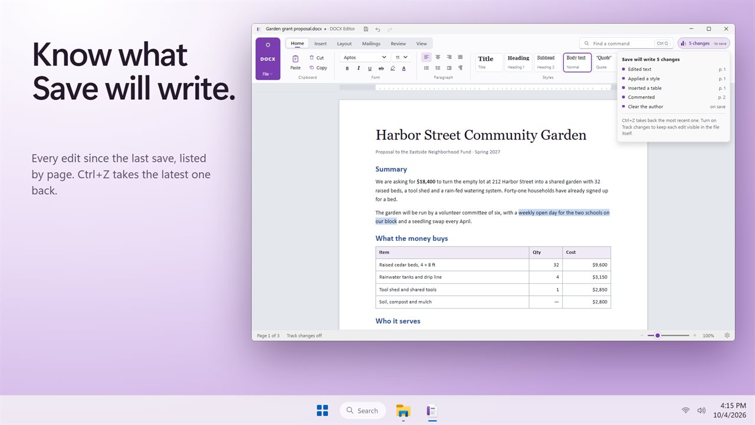Show or hide paragraph marks
This screenshot has width=755, height=425.
coord(460,68)
